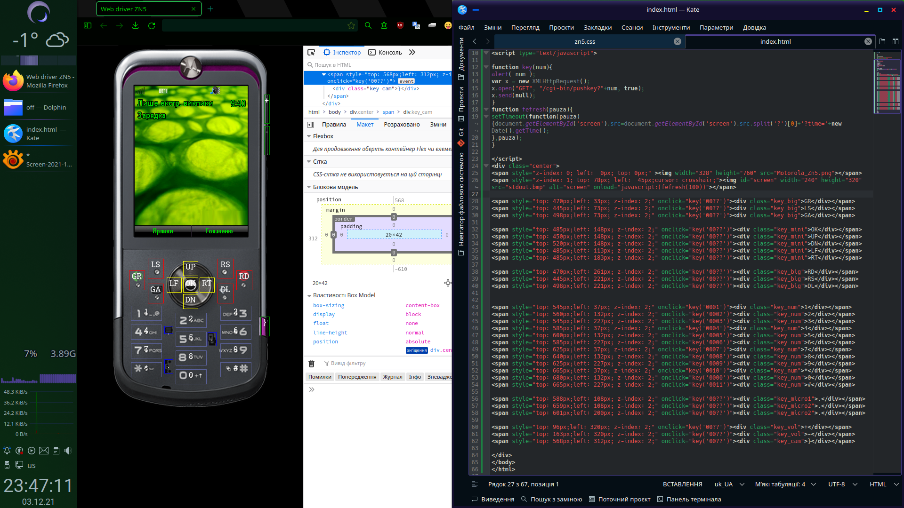Open the bookmarks star-tray icon in Firefox toolbar

pos(384,26)
